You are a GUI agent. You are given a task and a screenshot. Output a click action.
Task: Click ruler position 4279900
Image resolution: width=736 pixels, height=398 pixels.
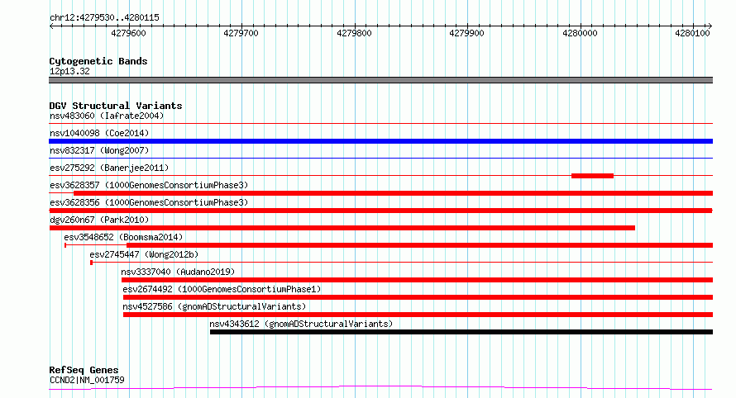467,33
